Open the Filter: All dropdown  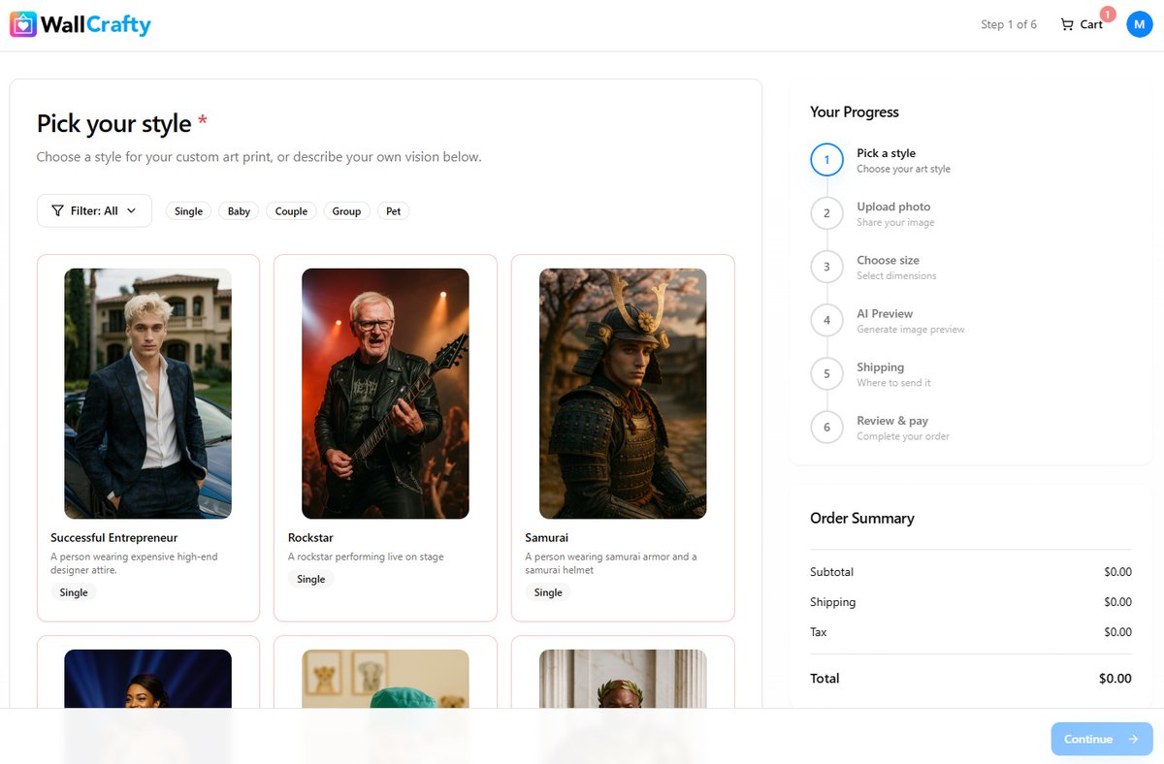[x=93, y=210]
